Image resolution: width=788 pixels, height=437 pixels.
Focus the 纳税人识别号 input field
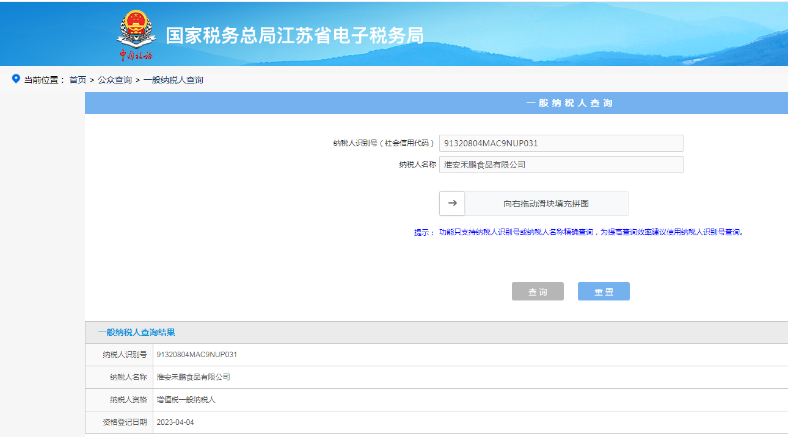coord(560,143)
